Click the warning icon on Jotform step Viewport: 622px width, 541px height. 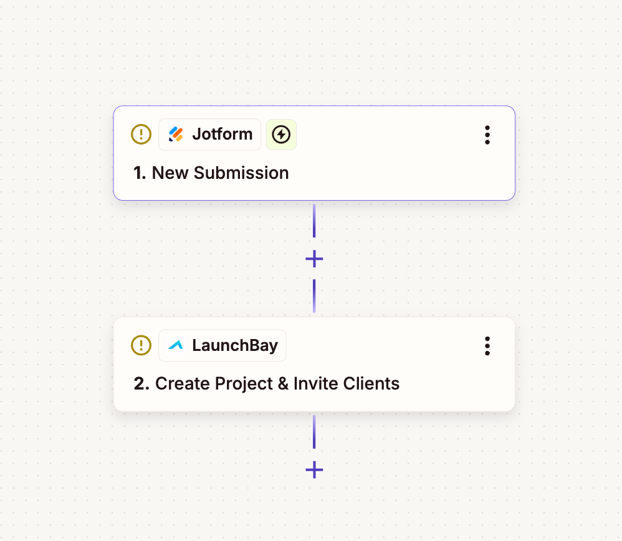pyautogui.click(x=141, y=134)
